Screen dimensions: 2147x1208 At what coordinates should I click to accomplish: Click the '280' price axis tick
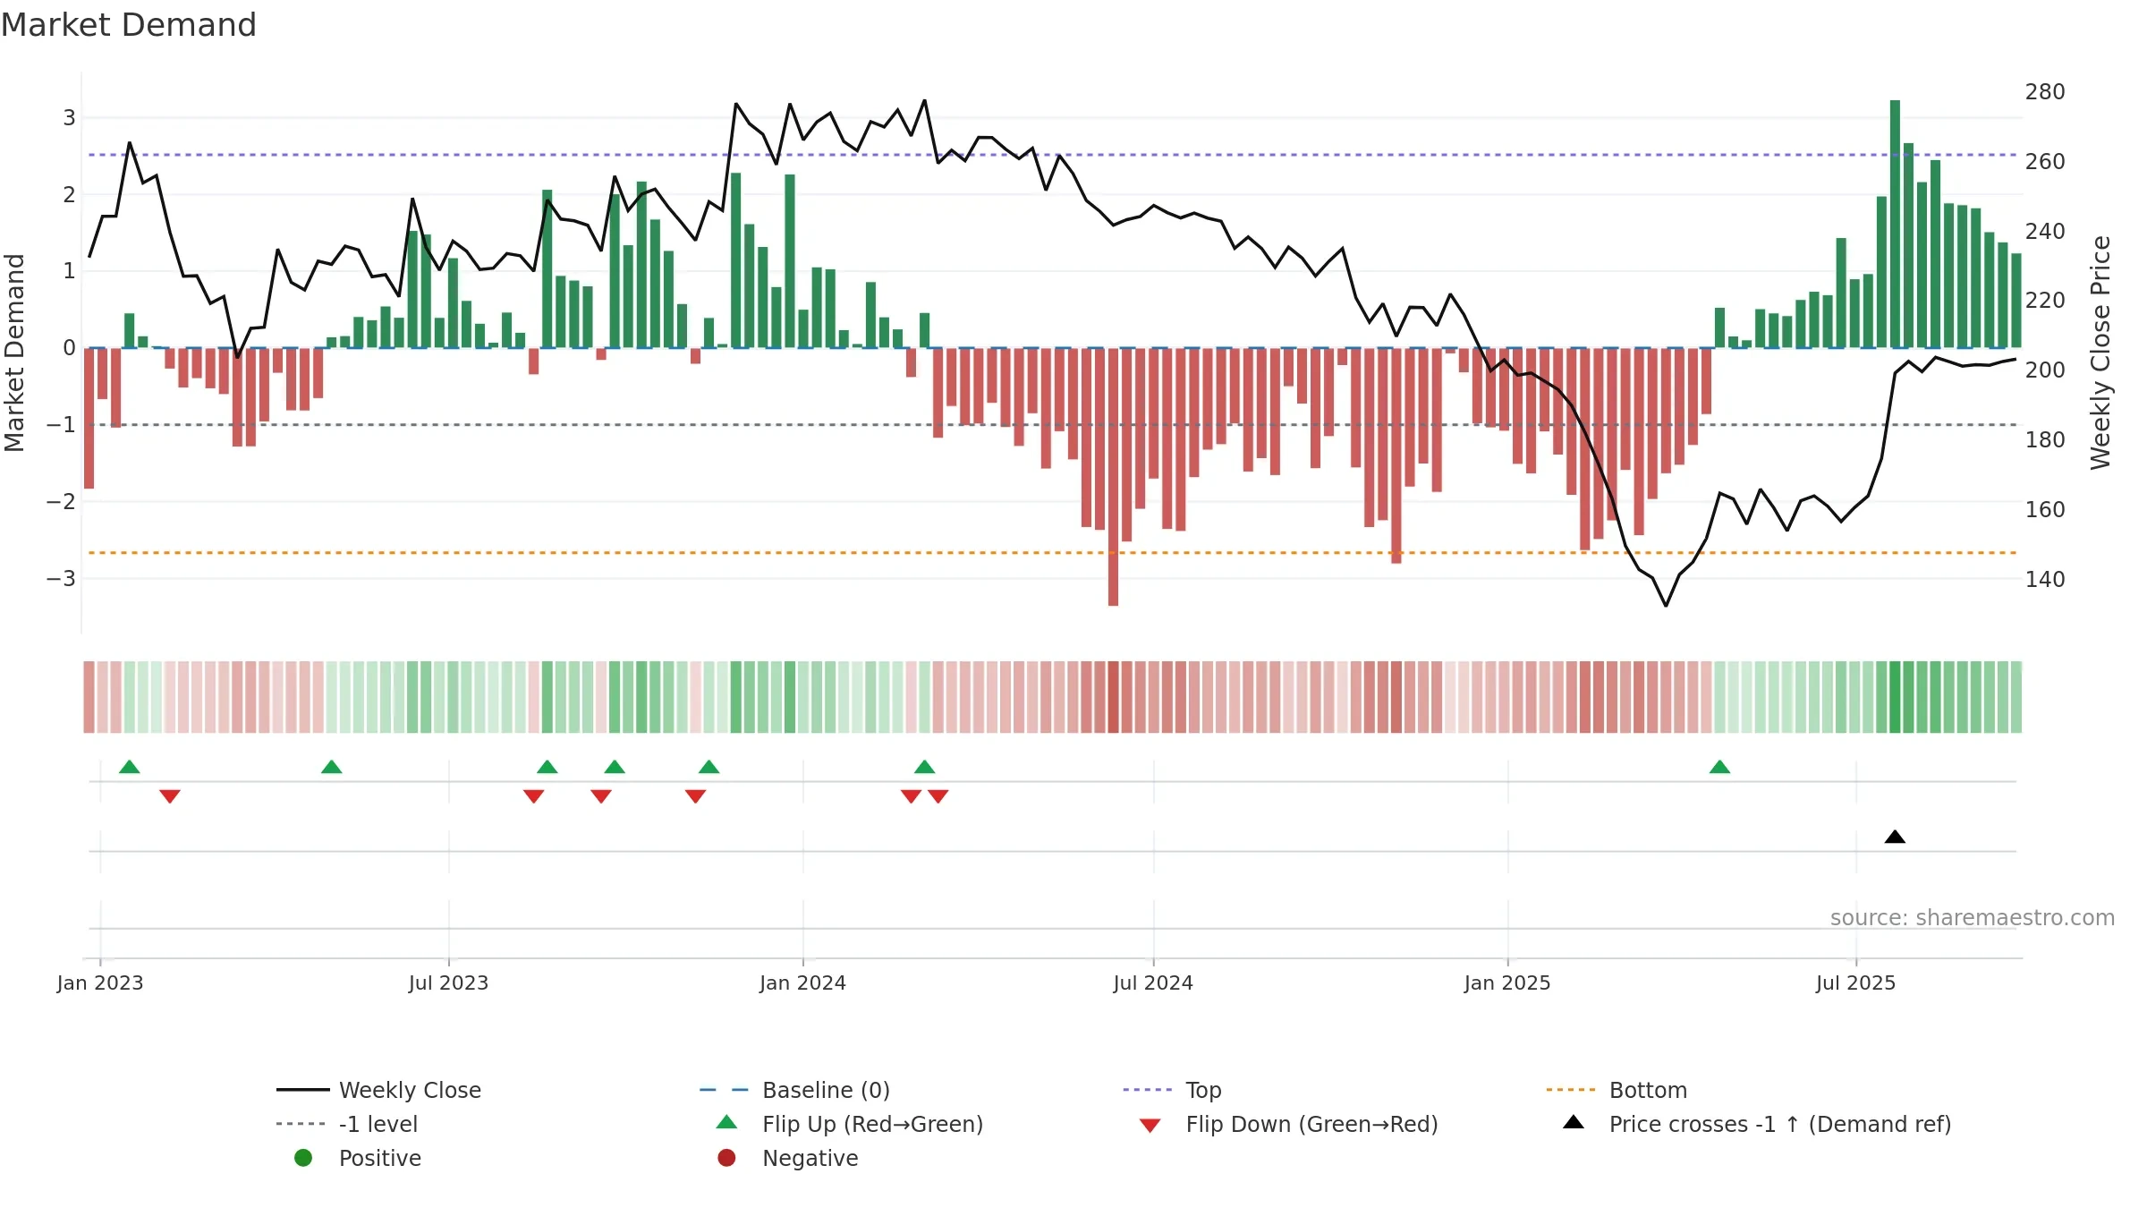point(2045,92)
